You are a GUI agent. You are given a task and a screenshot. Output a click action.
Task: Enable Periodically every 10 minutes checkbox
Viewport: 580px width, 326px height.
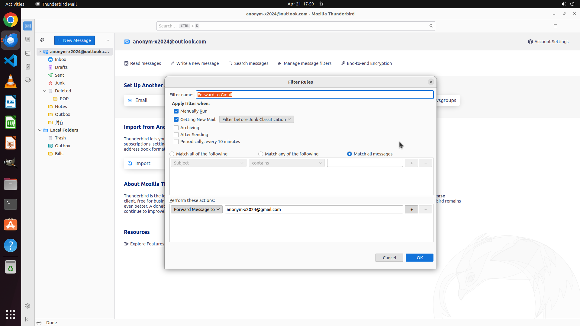176,142
